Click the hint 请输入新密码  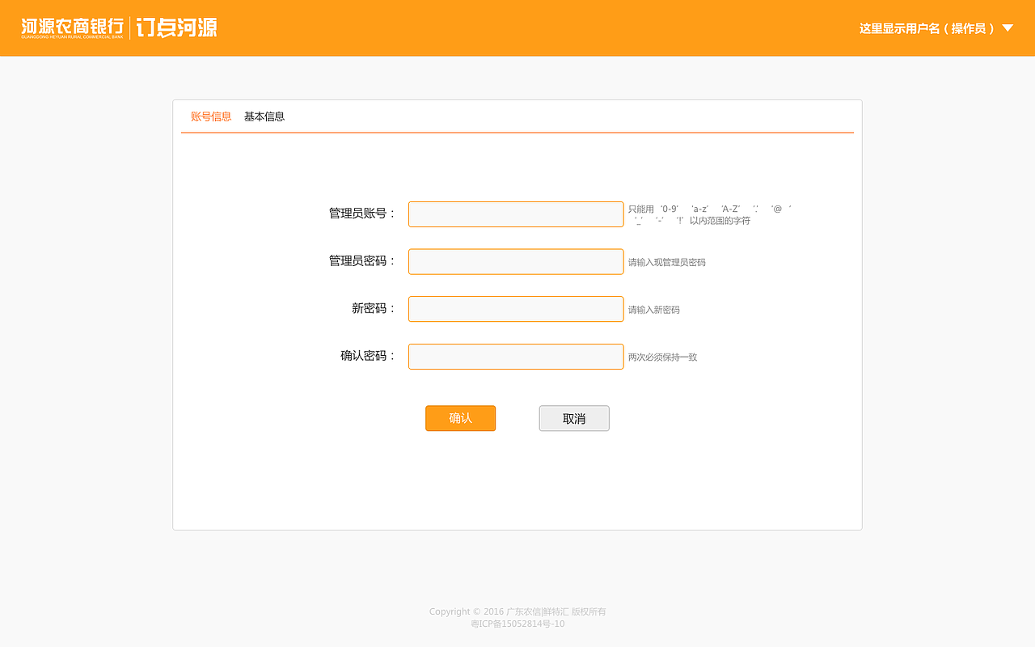(654, 310)
